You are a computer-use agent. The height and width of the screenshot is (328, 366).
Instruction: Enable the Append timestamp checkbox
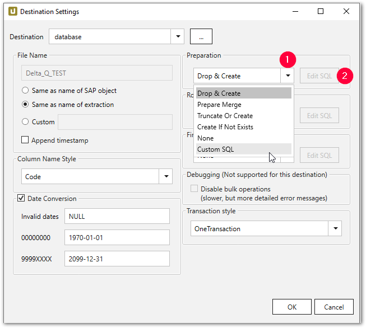coord(25,140)
